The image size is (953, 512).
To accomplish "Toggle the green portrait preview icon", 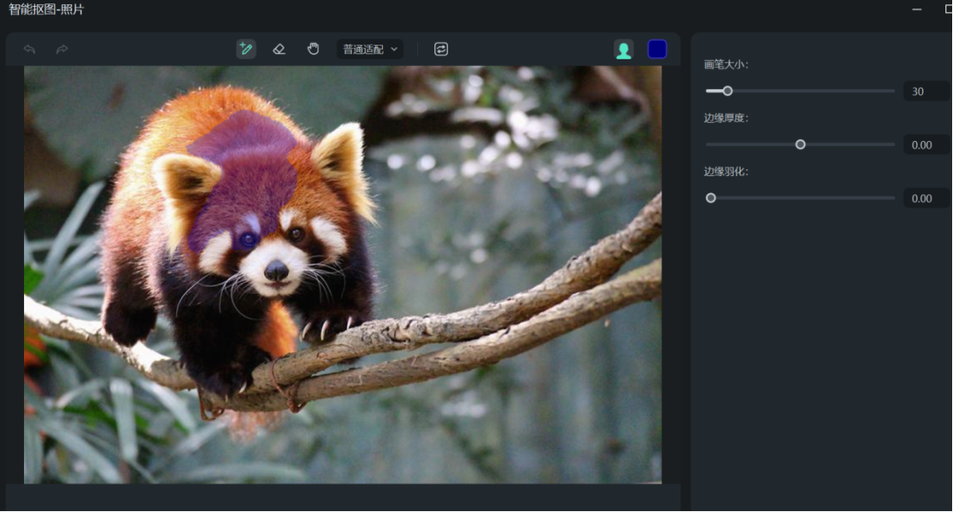I will tap(624, 50).
